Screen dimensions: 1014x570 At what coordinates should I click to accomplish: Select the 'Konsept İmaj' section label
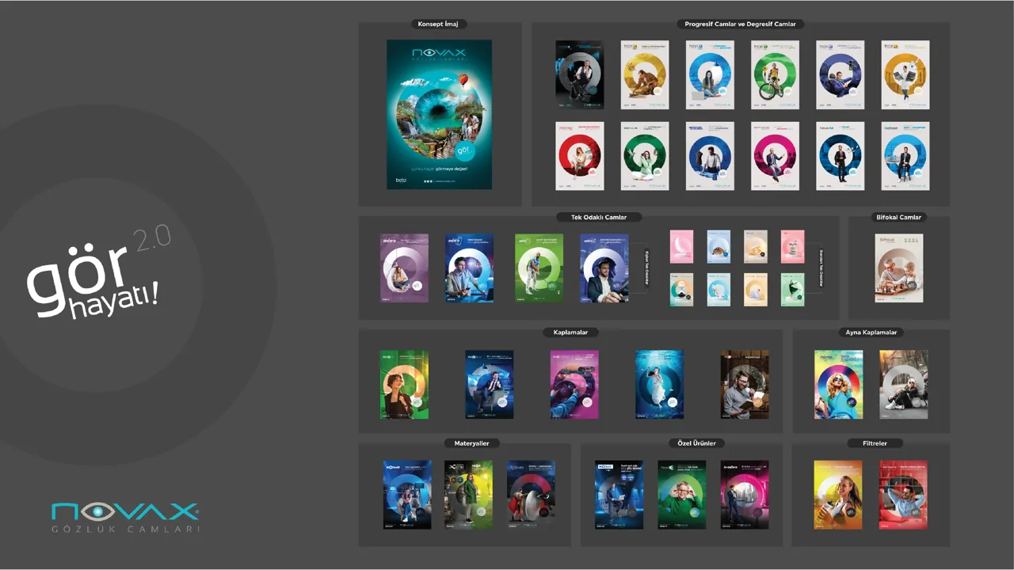(440, 24)
